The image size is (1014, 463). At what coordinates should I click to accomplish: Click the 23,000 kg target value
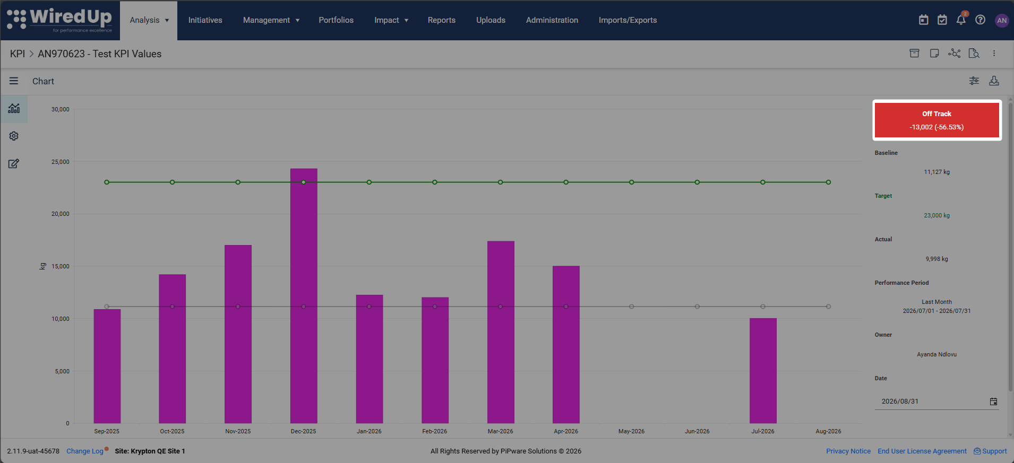click(936, 215)
